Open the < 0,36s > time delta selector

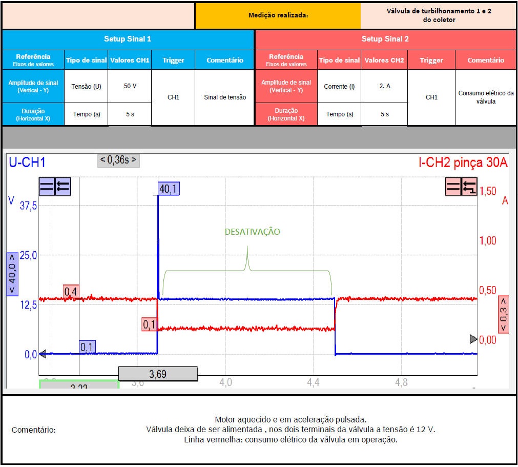118,160
